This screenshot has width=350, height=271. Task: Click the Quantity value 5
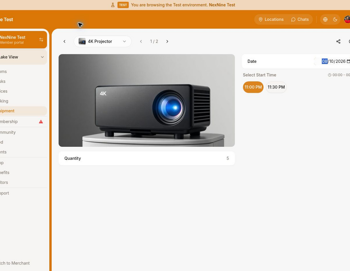click(x=228, y=158)
